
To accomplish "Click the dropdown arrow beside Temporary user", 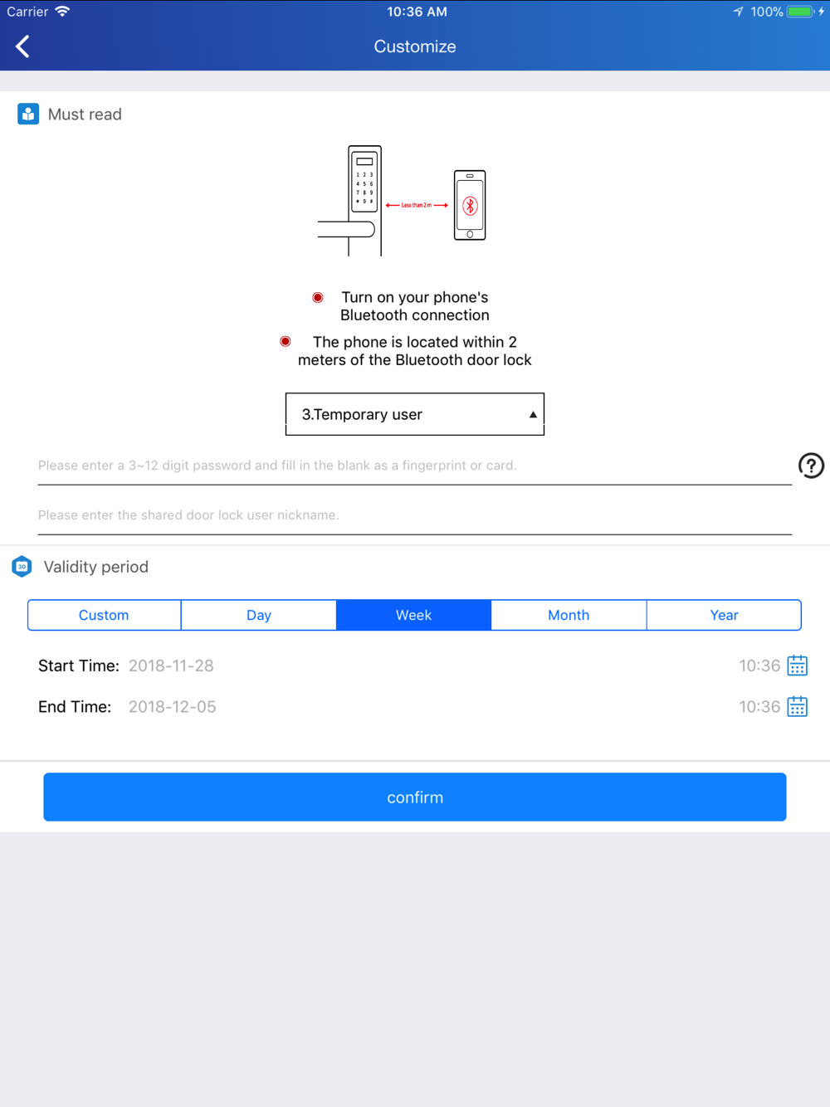I will (x=533, y=414).
